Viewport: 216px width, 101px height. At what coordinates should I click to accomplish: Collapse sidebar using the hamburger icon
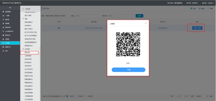(10, 8)
